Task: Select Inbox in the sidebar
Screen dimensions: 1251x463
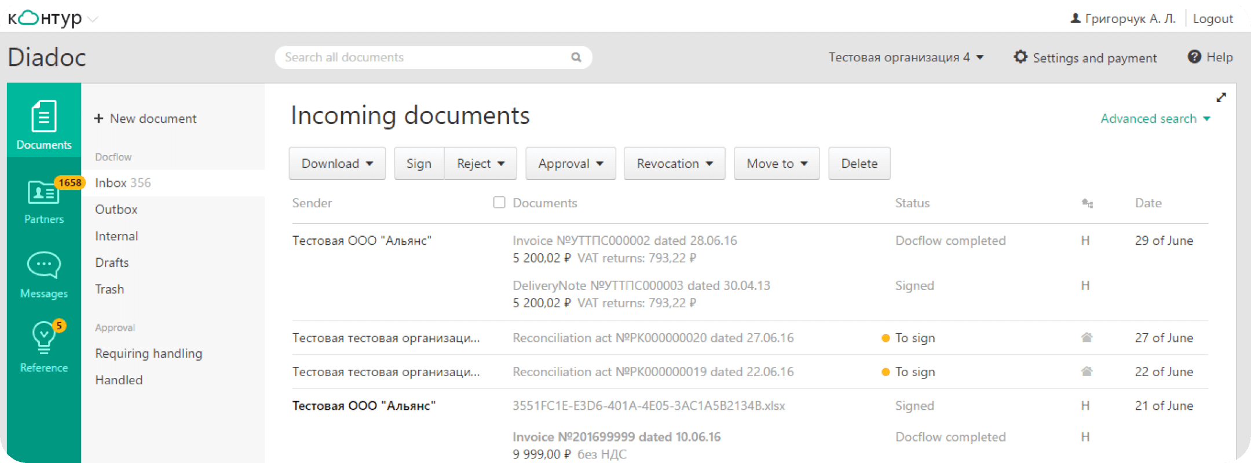Action: click(173, 183)
